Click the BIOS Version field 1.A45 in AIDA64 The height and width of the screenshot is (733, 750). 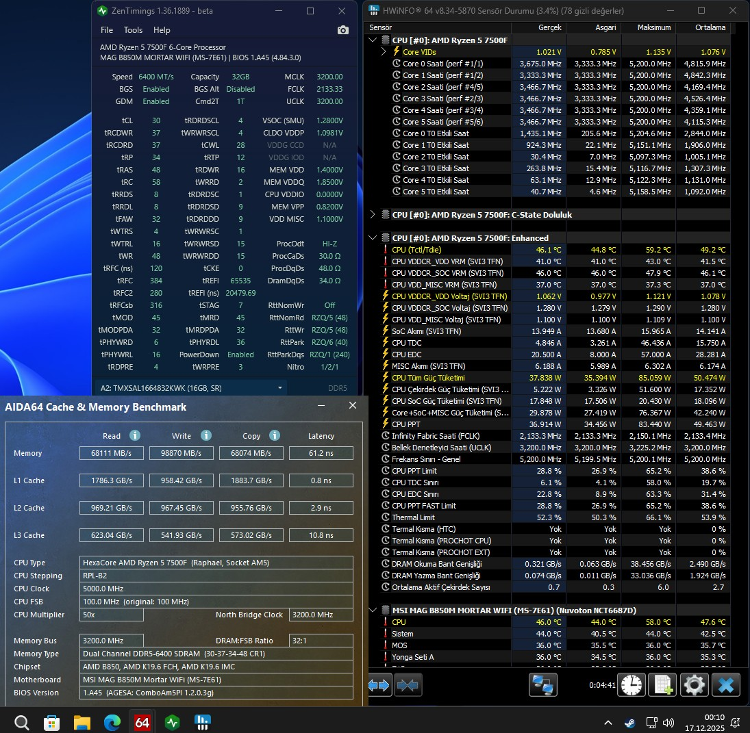(x=216, y=693)
